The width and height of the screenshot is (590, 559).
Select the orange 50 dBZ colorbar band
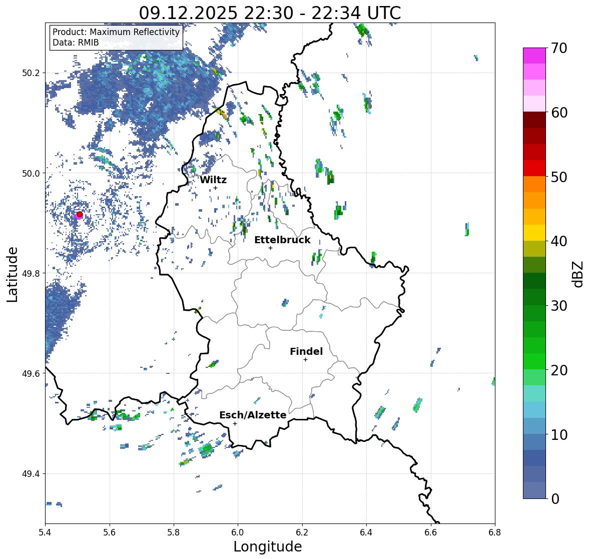[x=534, y=184]
